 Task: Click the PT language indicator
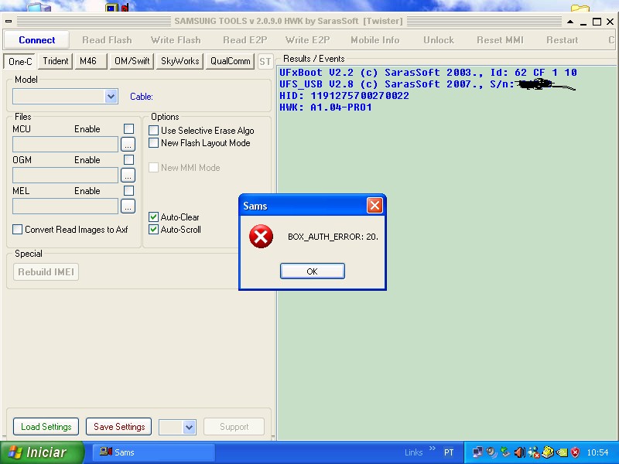[x=449, y=452]
